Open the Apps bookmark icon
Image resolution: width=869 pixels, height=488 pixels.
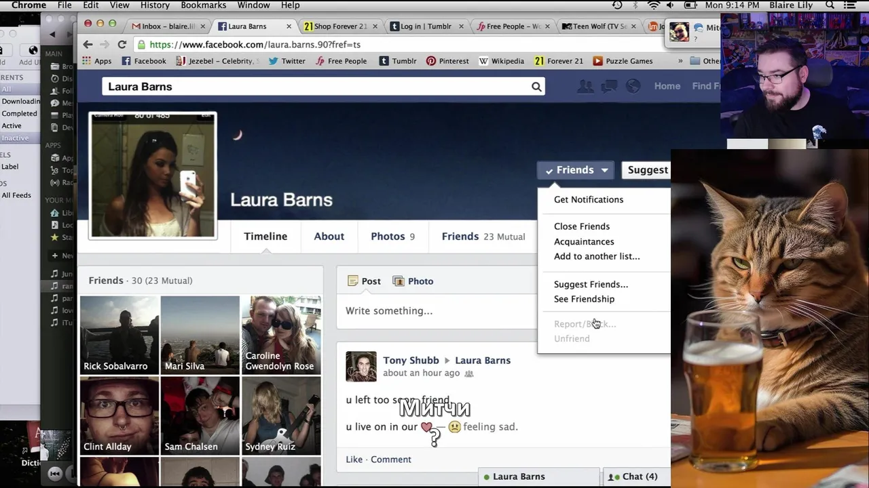click(x=87, y=61)
